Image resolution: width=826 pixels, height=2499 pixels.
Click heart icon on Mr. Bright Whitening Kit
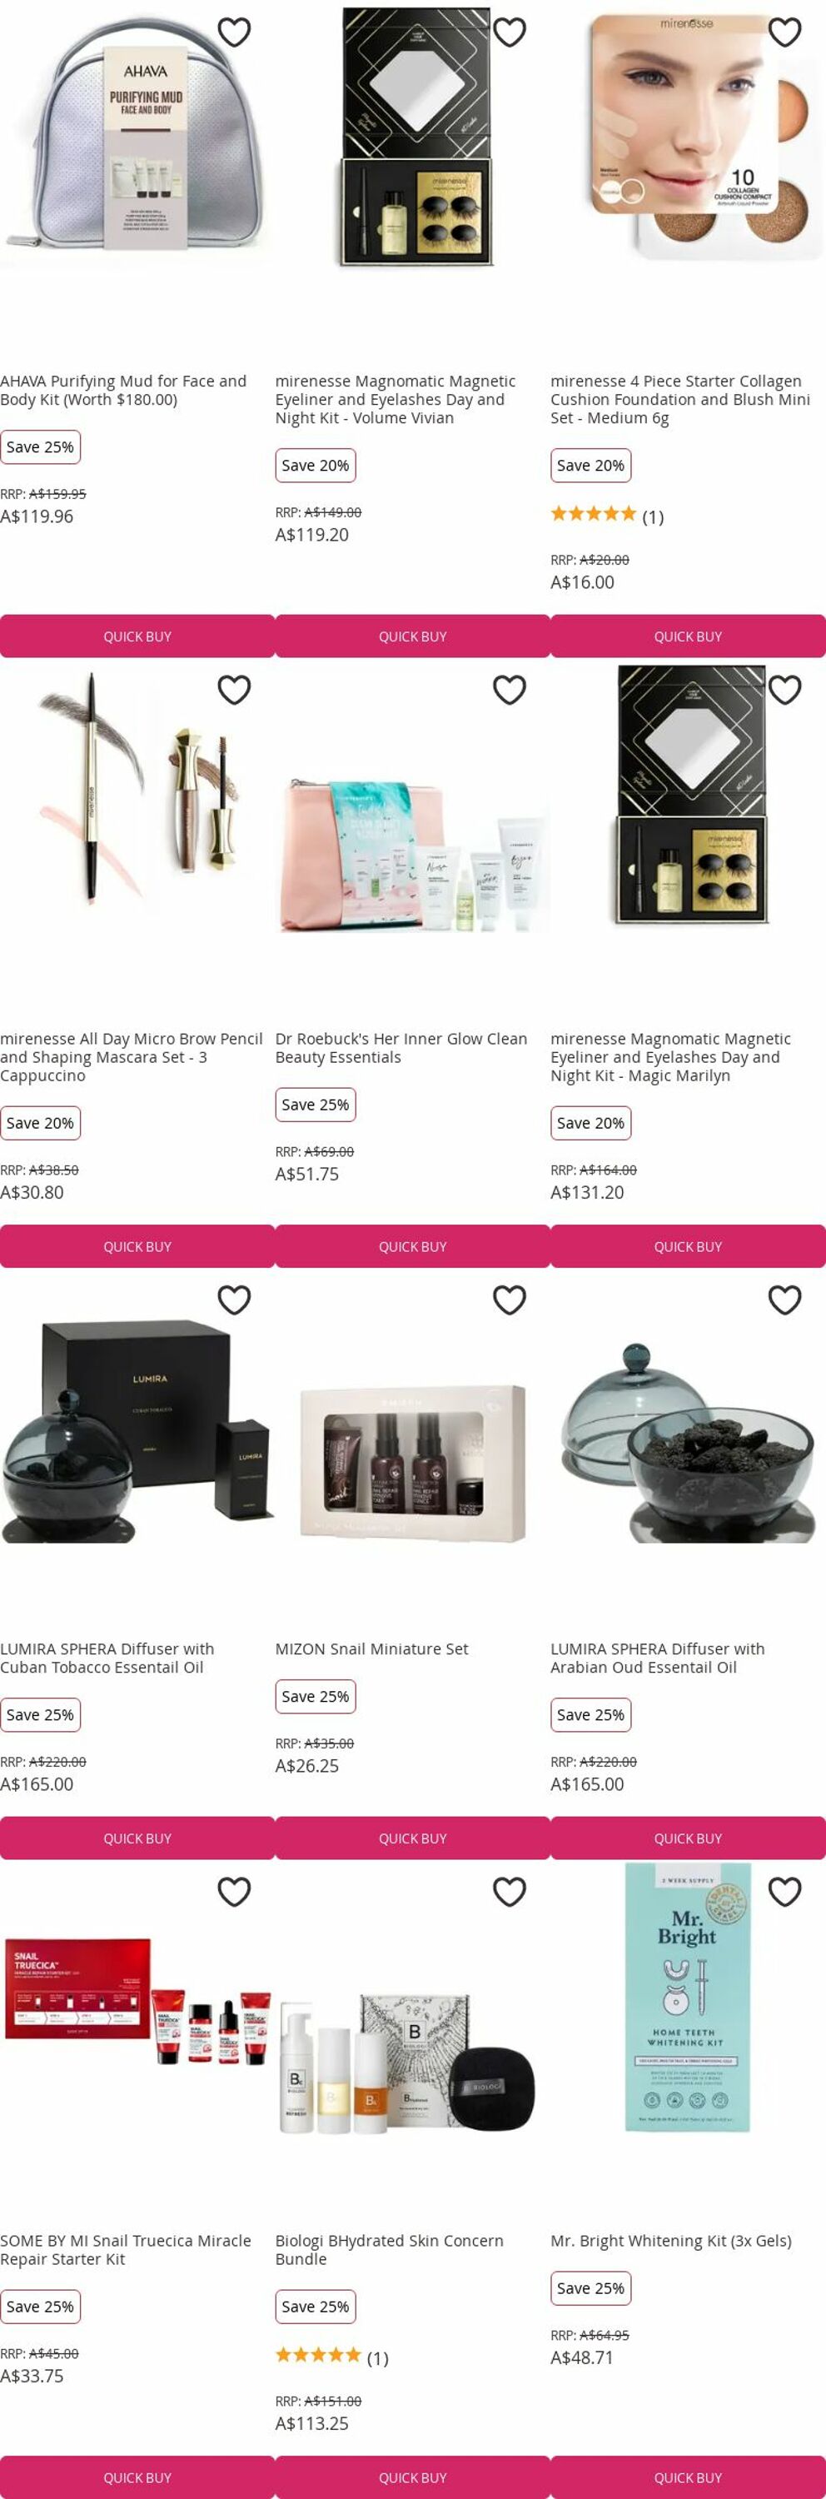pyautogui.click(x=785, y=1892)
